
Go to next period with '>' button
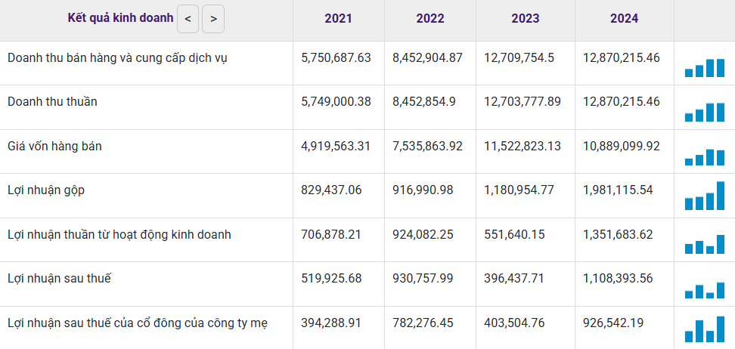(x=213, y=19)
